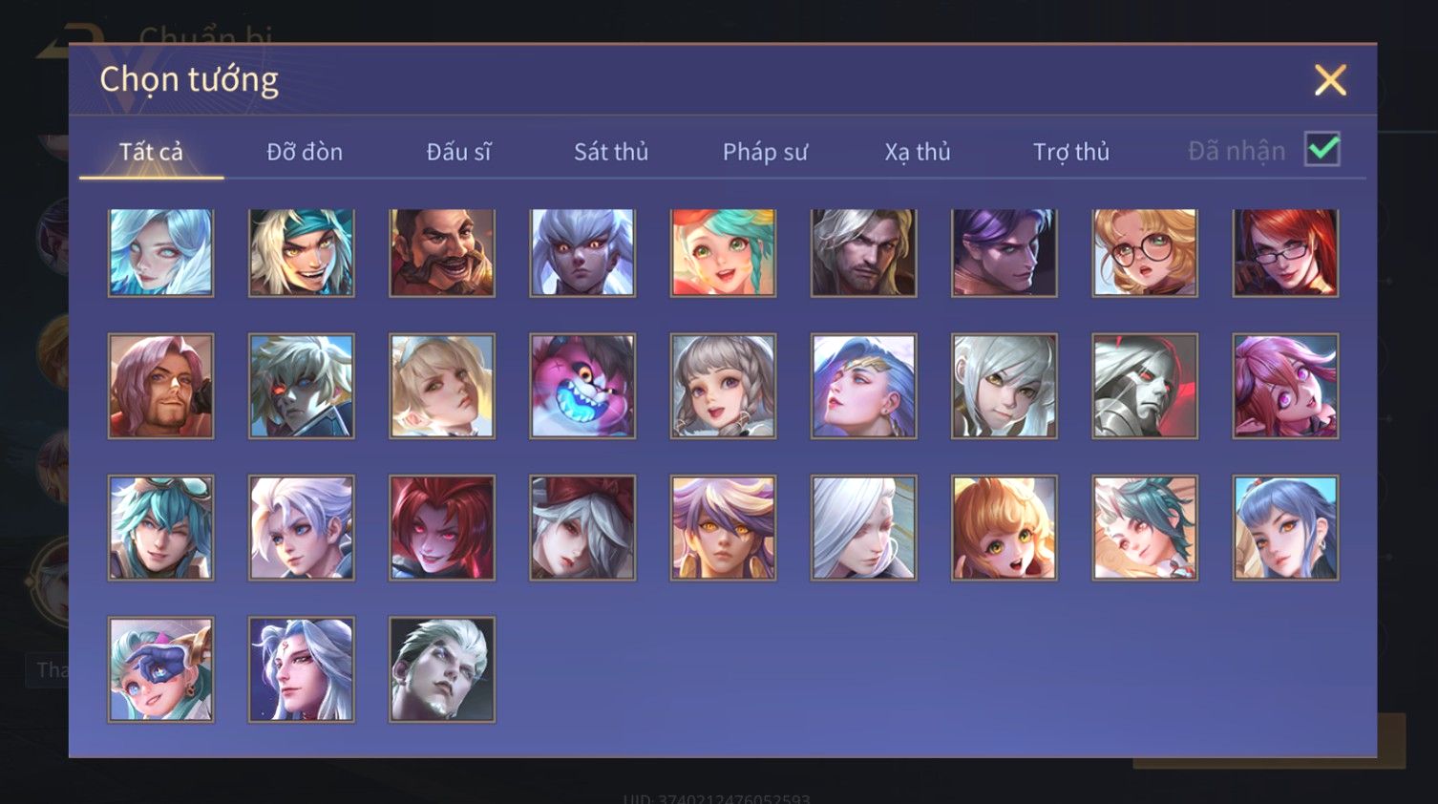Select the red-haired demon woman portrait
Viewport: 1438px width, 804px height.
442,527
